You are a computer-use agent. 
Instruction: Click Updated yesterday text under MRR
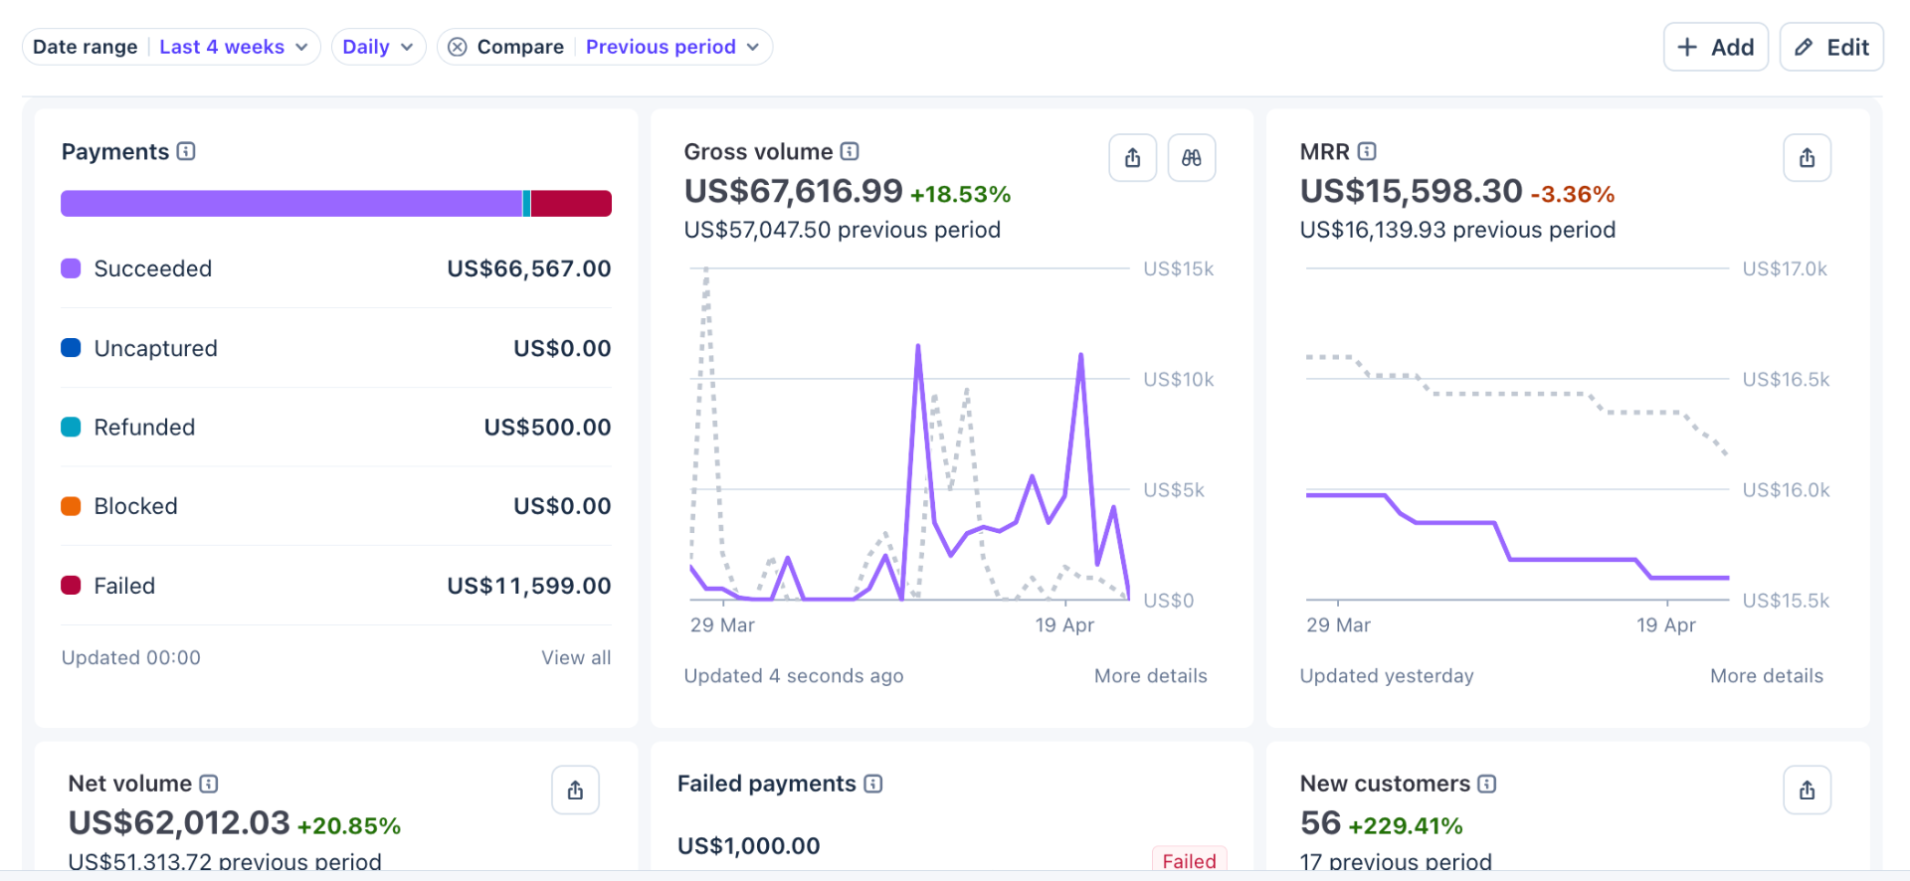pyautogui.click(x=1387, y=676)
